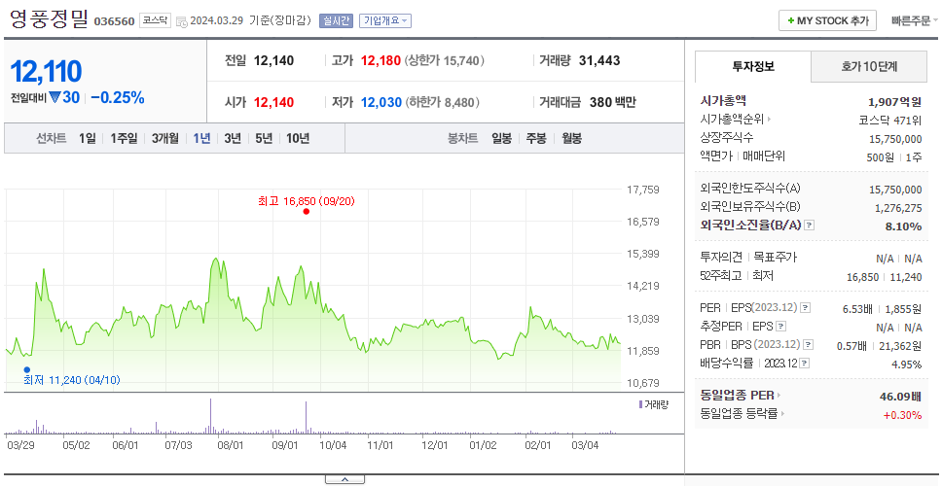Image resolution: width=942 pixels, height=486 pixels.
Task: Add stock via MY STOCK 추가 button
Action: [827, 20]
